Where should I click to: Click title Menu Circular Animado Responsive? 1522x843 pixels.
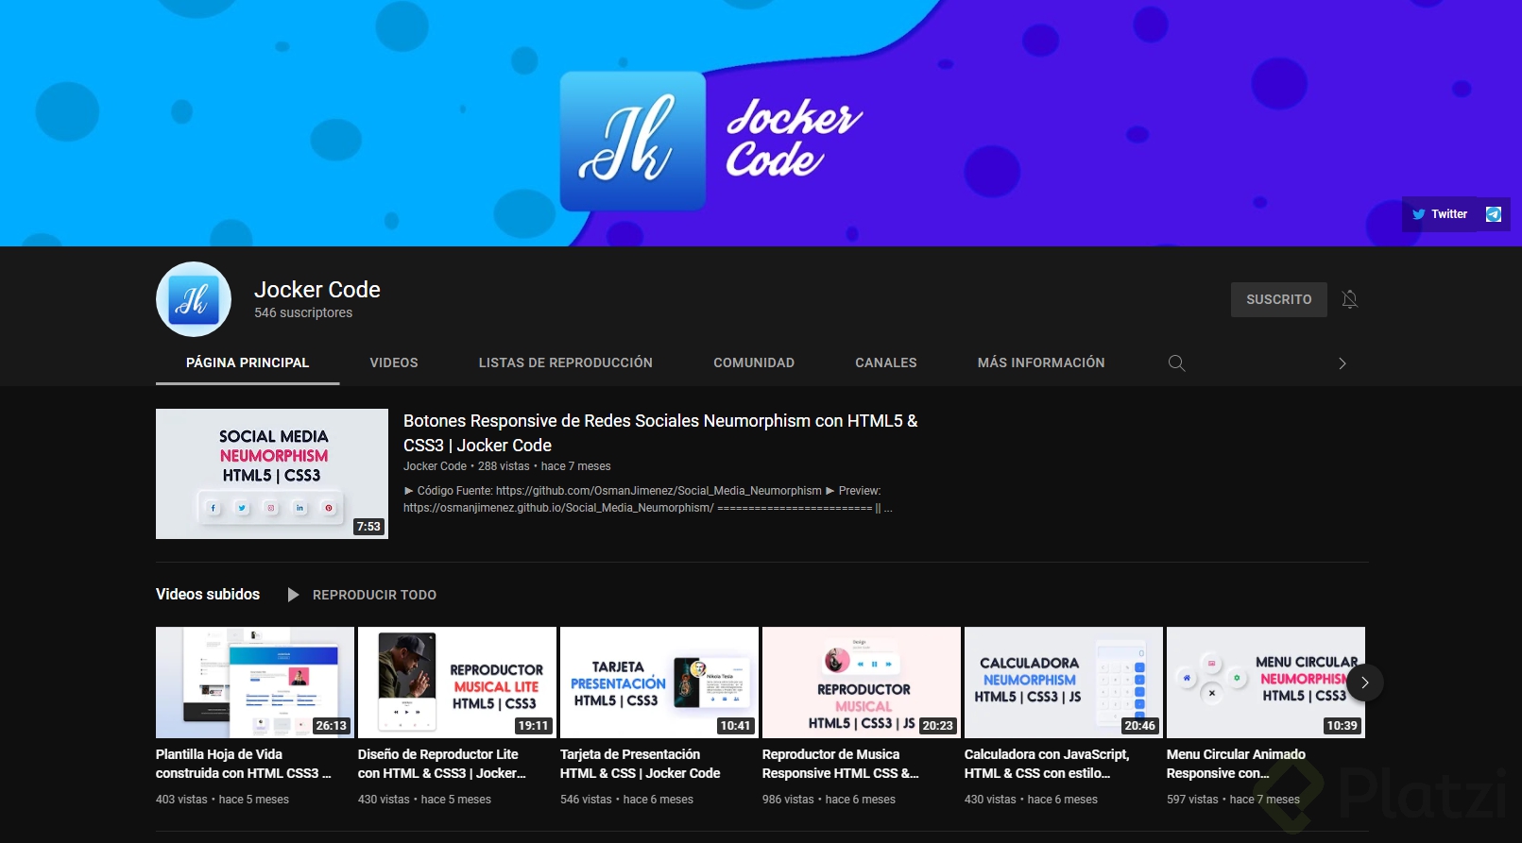pos(1236,764)
